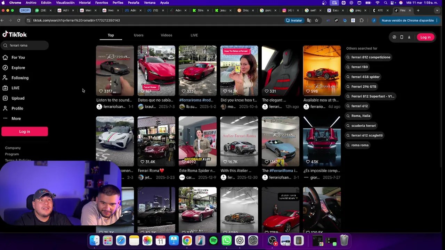The width and height of the screenshot is (445, 250).
Task: Go to the Following feed
Action: coord(16,78)
